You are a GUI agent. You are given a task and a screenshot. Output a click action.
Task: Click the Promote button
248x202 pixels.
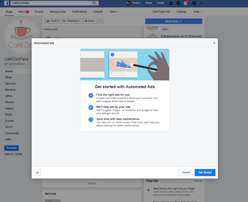point(11,148)
